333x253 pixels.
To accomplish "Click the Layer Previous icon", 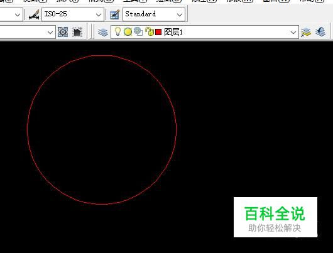I will [x=320, y=32].
